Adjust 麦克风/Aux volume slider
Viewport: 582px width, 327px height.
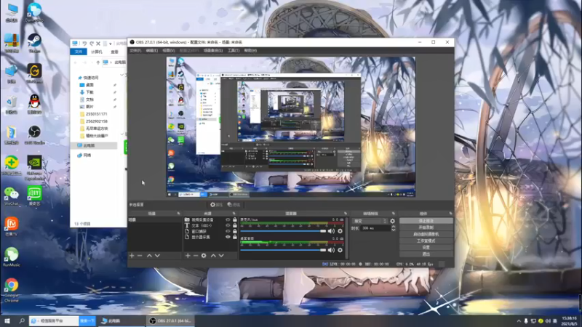[283, 231]
